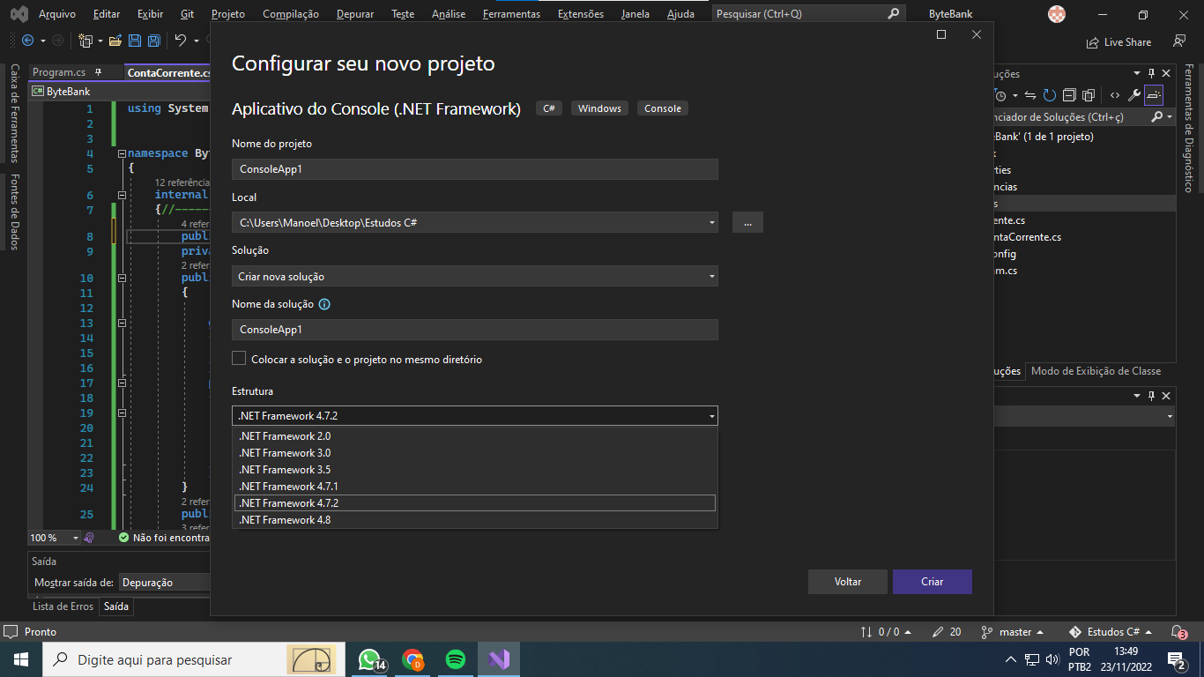Open the Arquivo menu
Screen dimensions: 1204x677
[57, 14]
